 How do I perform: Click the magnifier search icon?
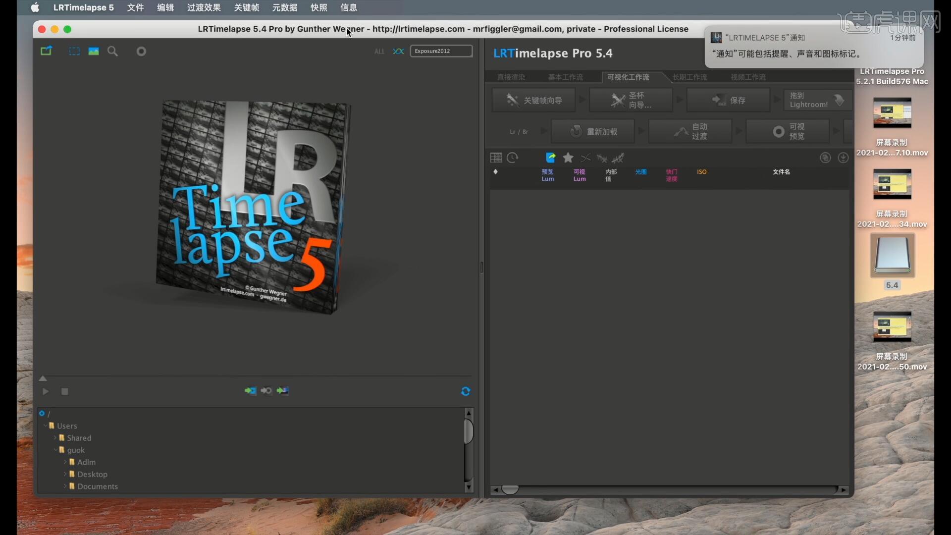(113, 51)
